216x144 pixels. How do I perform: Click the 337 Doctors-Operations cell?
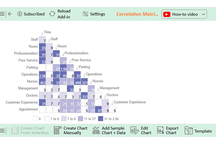pos(84,96)
